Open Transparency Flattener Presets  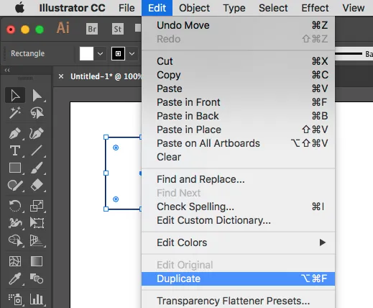[238, 301]
